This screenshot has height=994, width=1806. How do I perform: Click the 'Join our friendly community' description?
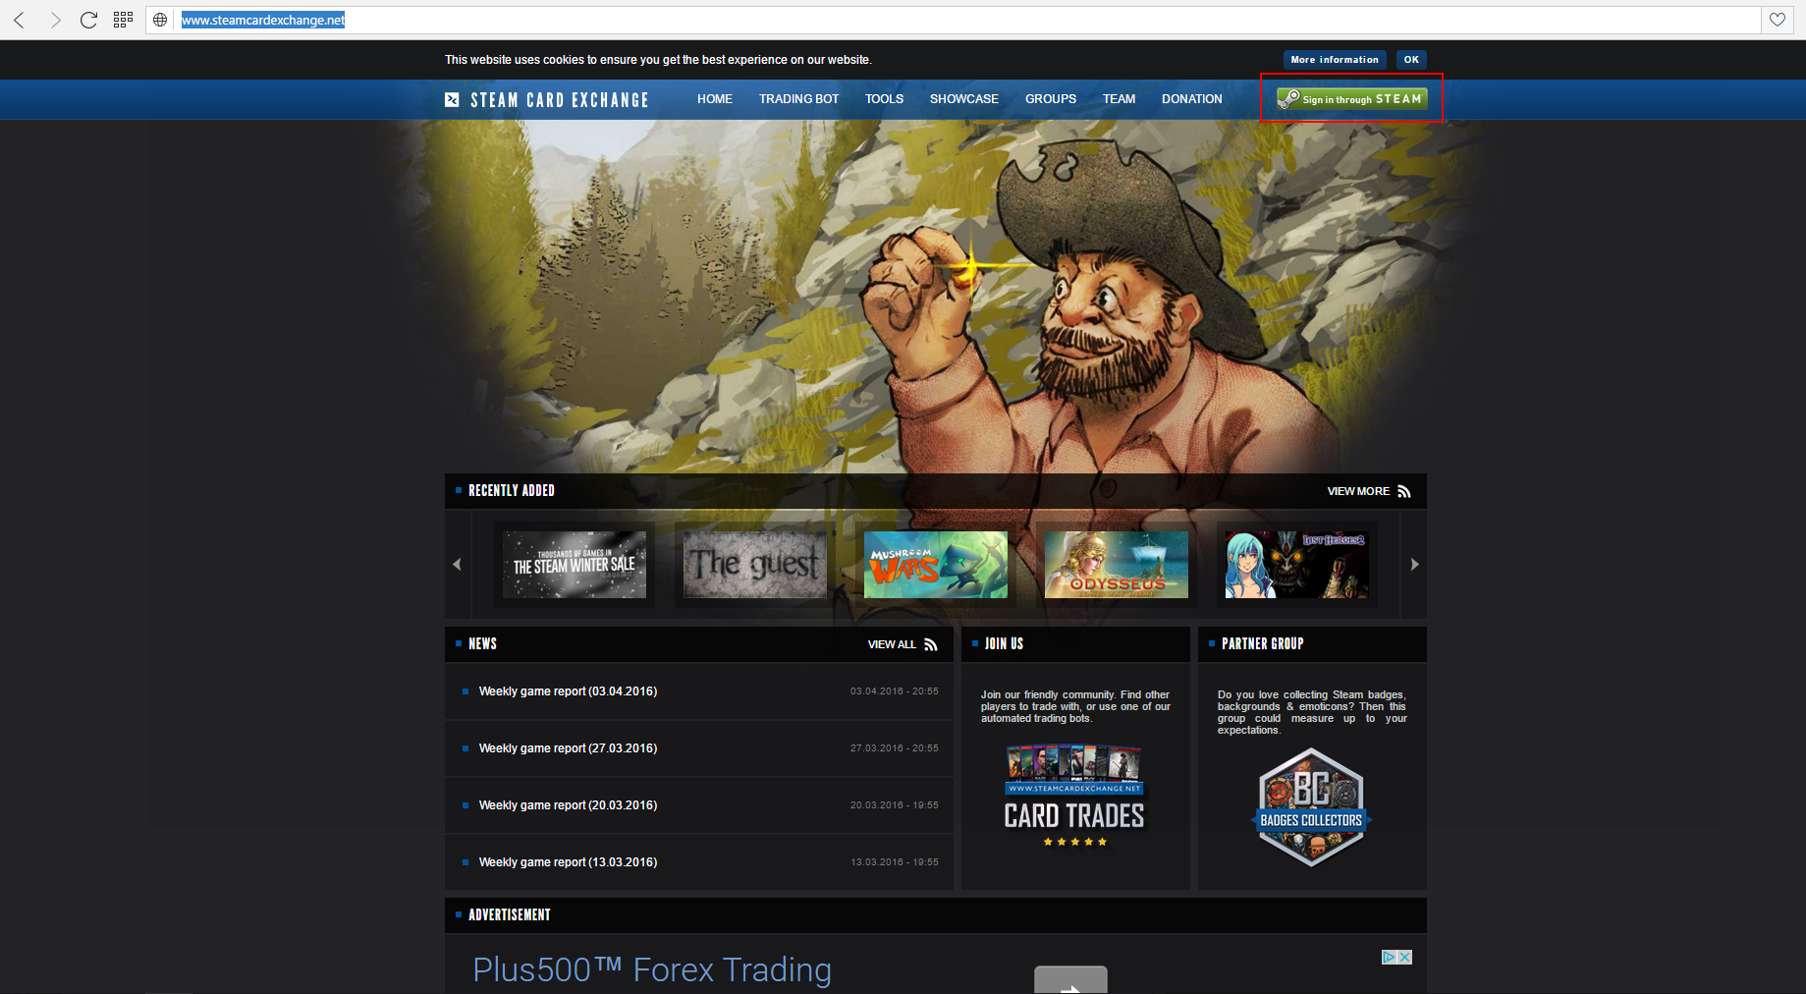click(x=1075, y=707)
